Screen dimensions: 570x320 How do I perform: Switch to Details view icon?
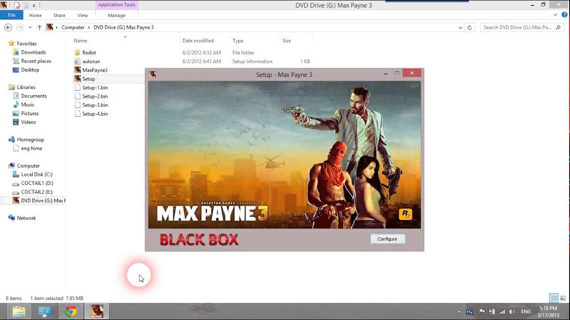554,298
